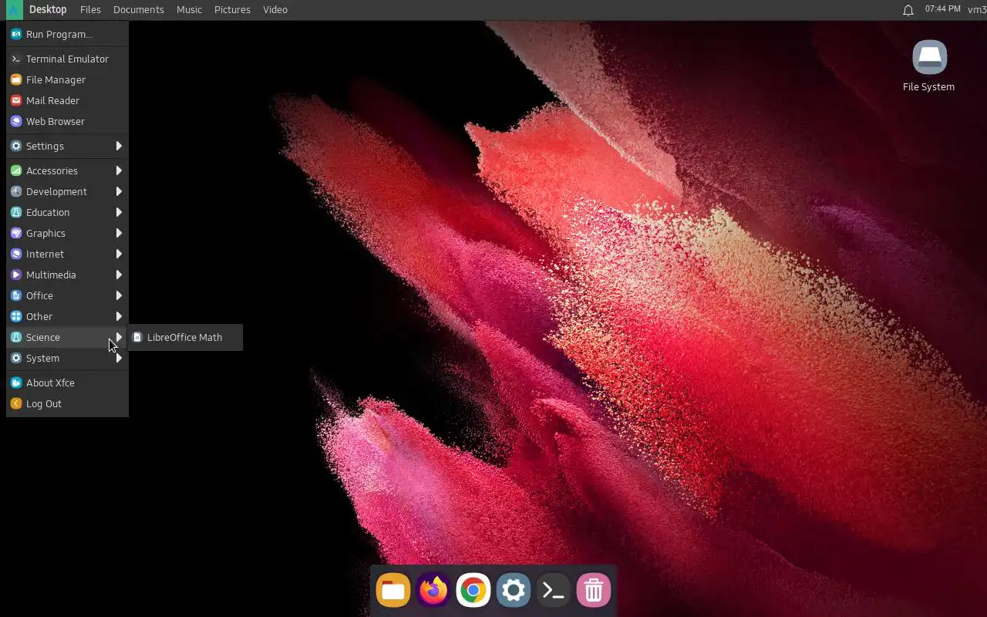Select About Xfce menu entry
Image resolution: width=987 pixels, height=617 pixels.
67,383
